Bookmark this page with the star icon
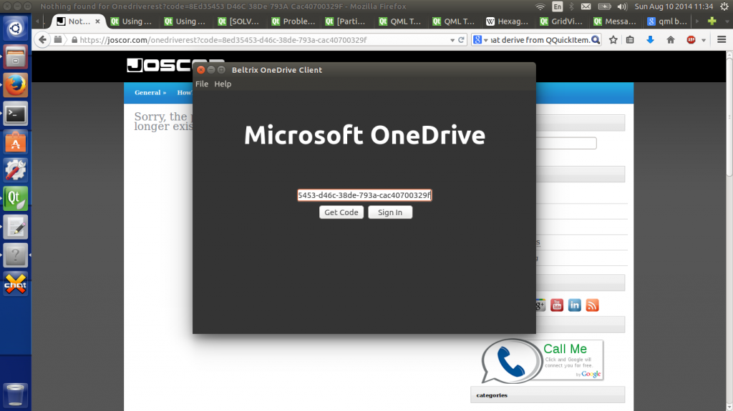Screen dimensions: 733x411 click(x=613, y=40)
